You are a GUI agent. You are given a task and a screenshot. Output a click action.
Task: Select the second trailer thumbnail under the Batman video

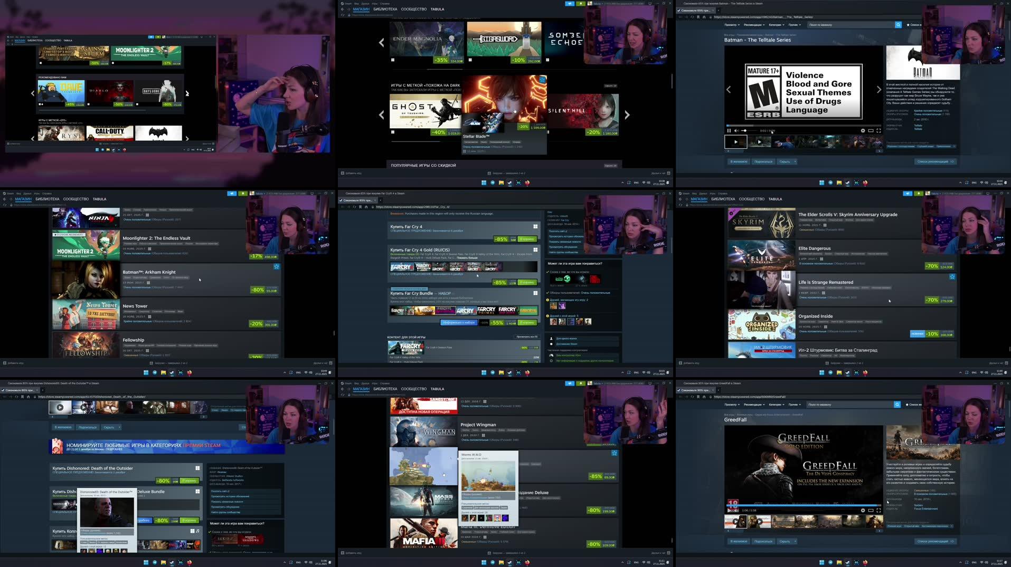pos(760,142)
